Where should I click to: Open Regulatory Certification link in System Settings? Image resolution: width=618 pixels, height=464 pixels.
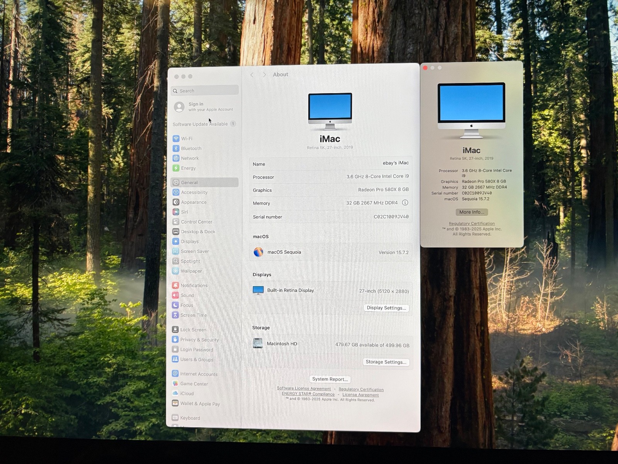click(361, 389)
